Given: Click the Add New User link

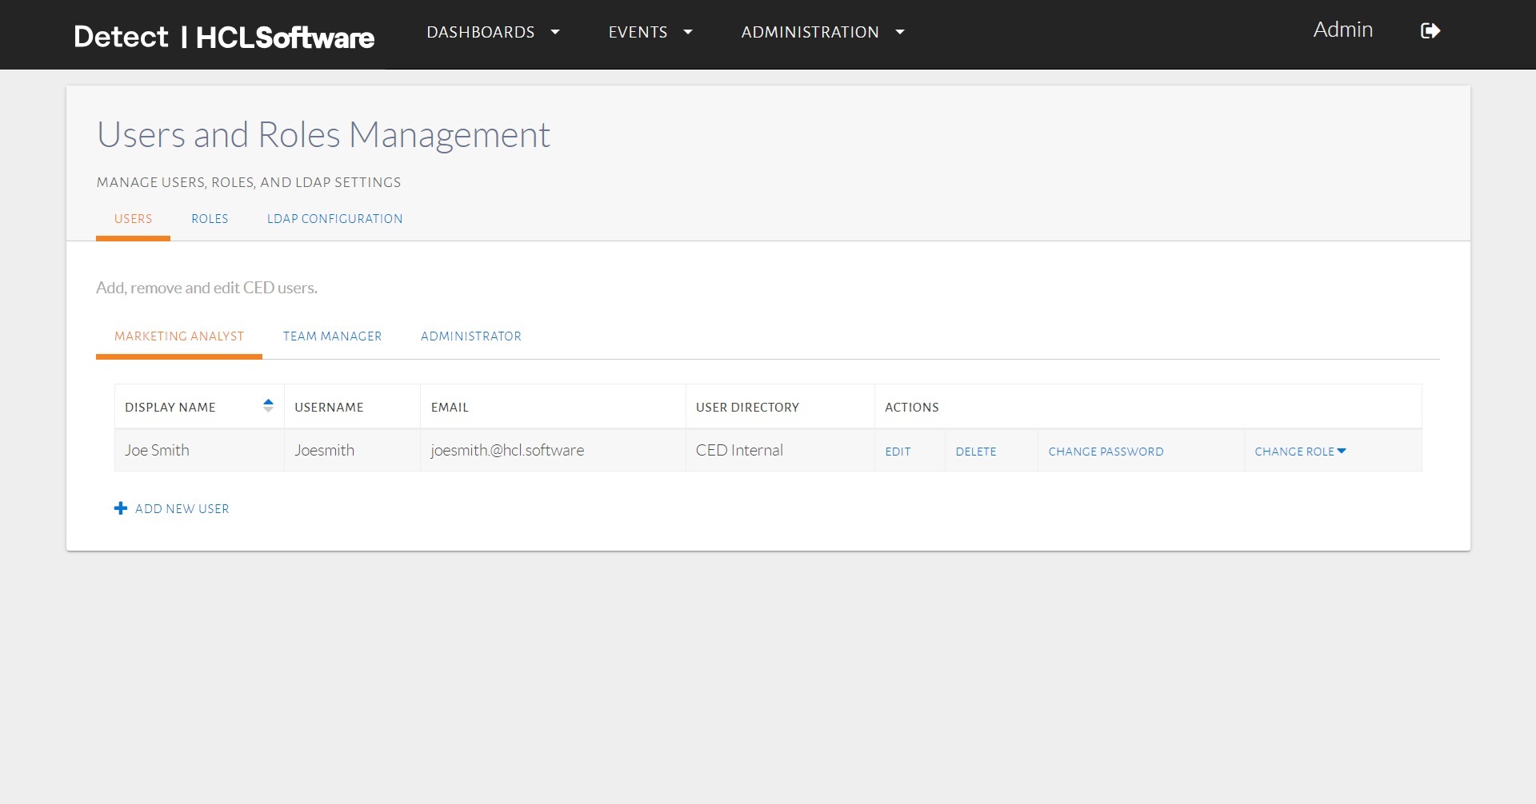Looking at the screenshot, I should (x=182, y=509).
